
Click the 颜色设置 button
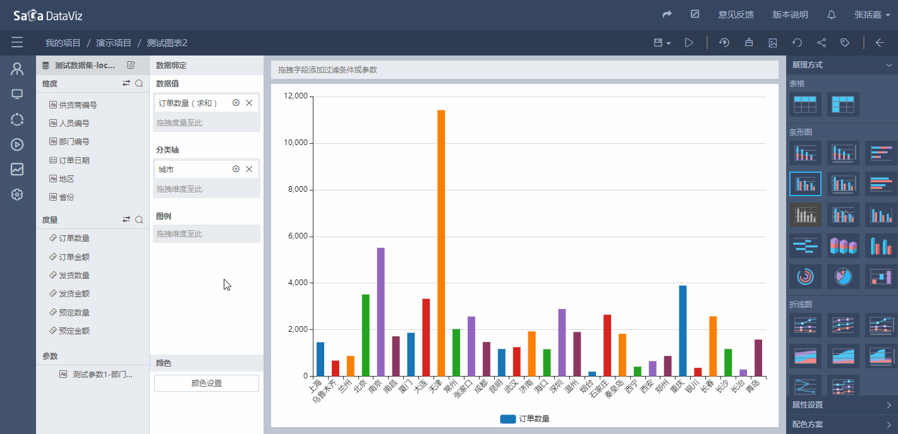207,383
